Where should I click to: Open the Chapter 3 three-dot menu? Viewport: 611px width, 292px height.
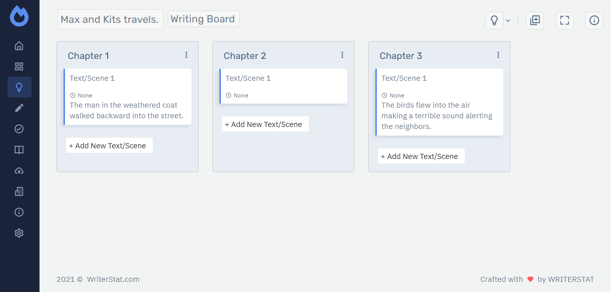[x=498, y=55]
